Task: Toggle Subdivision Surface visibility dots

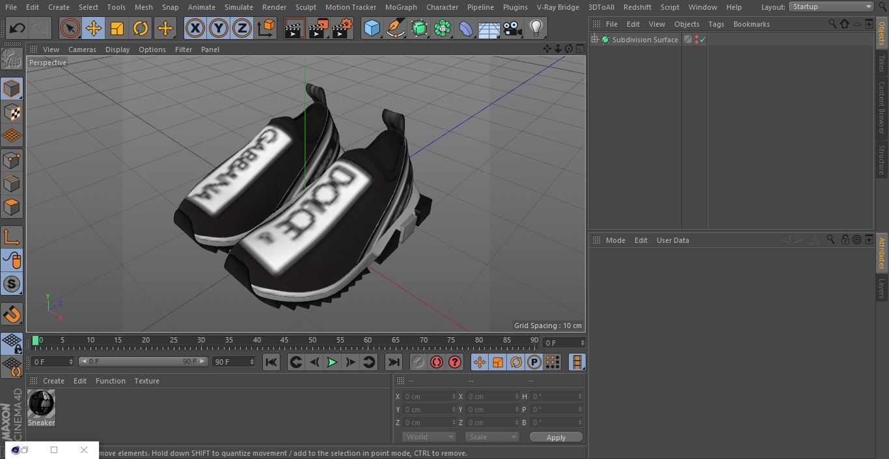Action: [696, 40]
